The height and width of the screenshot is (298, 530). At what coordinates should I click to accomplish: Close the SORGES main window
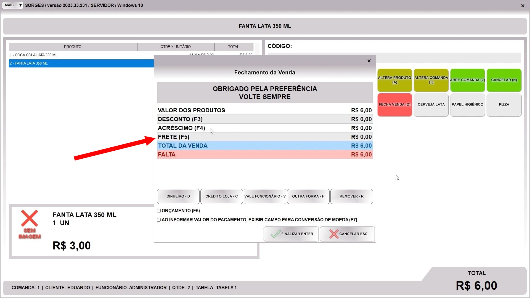[523, 6]
